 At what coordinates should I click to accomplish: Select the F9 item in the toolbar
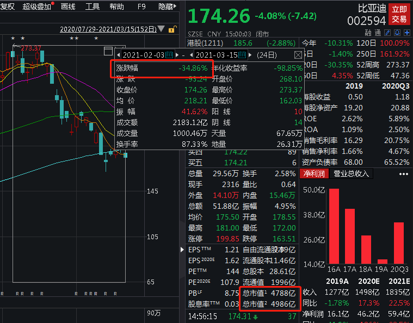pyautogui.click(x=141, y=7)
